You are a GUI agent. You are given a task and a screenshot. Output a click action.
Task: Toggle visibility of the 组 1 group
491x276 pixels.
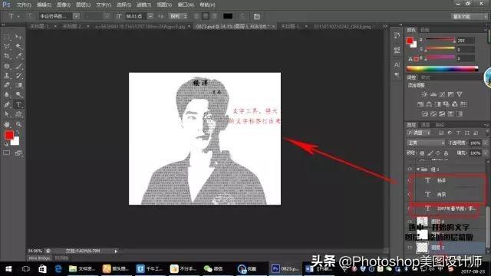coord(409,169)
